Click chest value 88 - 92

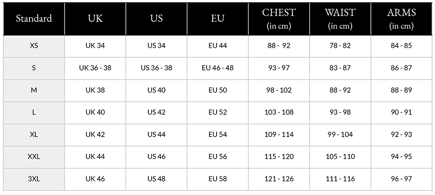pyautogui.click(x=279, y=46)
